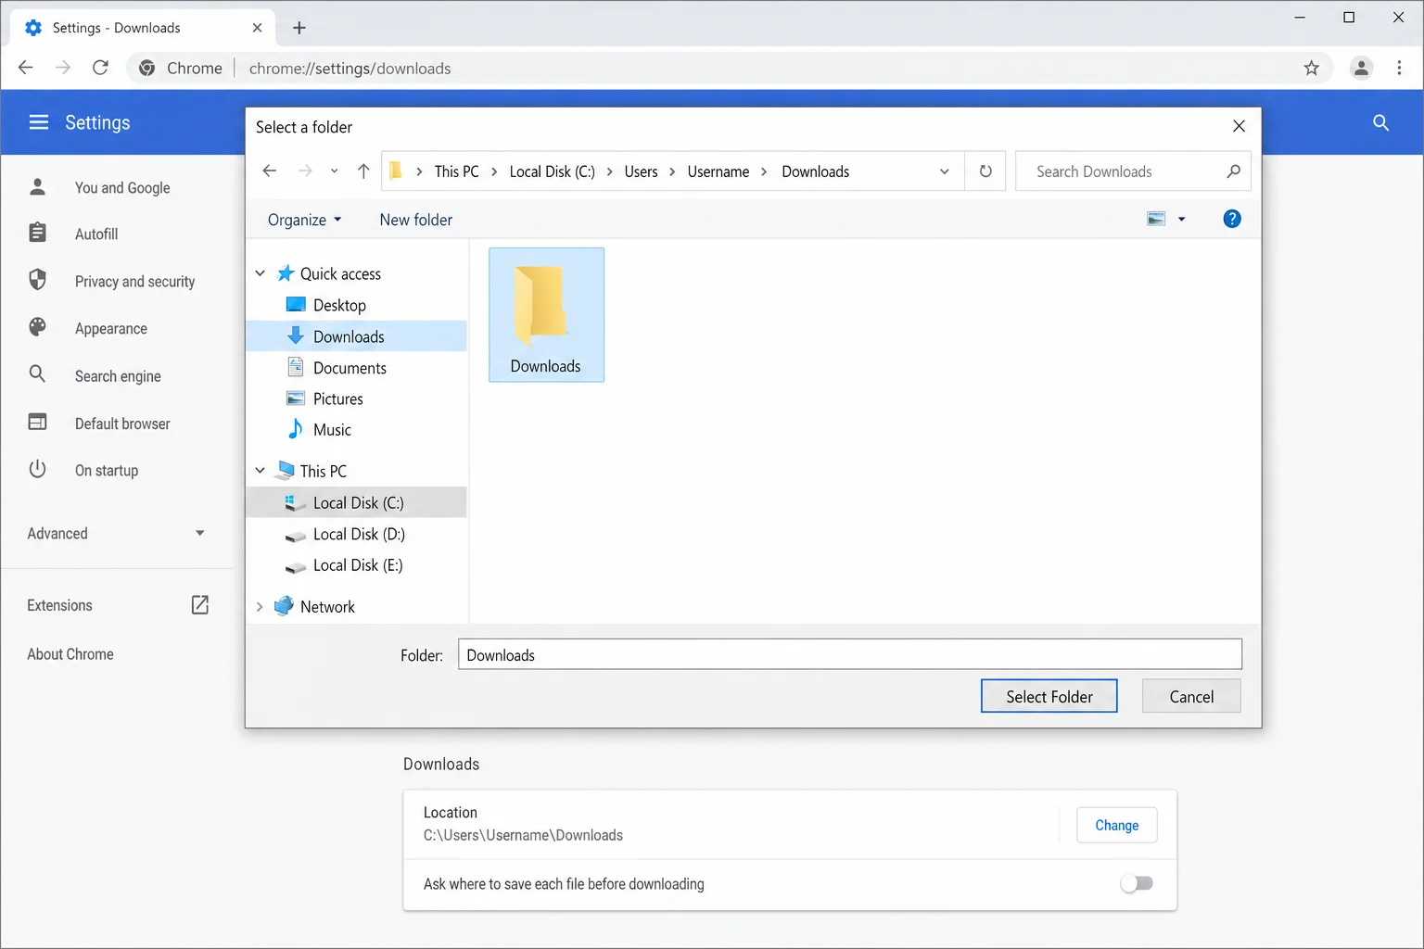Cancel the folder selection dialog
The height and width of the screenshot is (949, 1424).
click(x=1191, y=696)
